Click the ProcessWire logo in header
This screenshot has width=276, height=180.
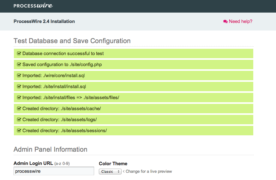33,6
